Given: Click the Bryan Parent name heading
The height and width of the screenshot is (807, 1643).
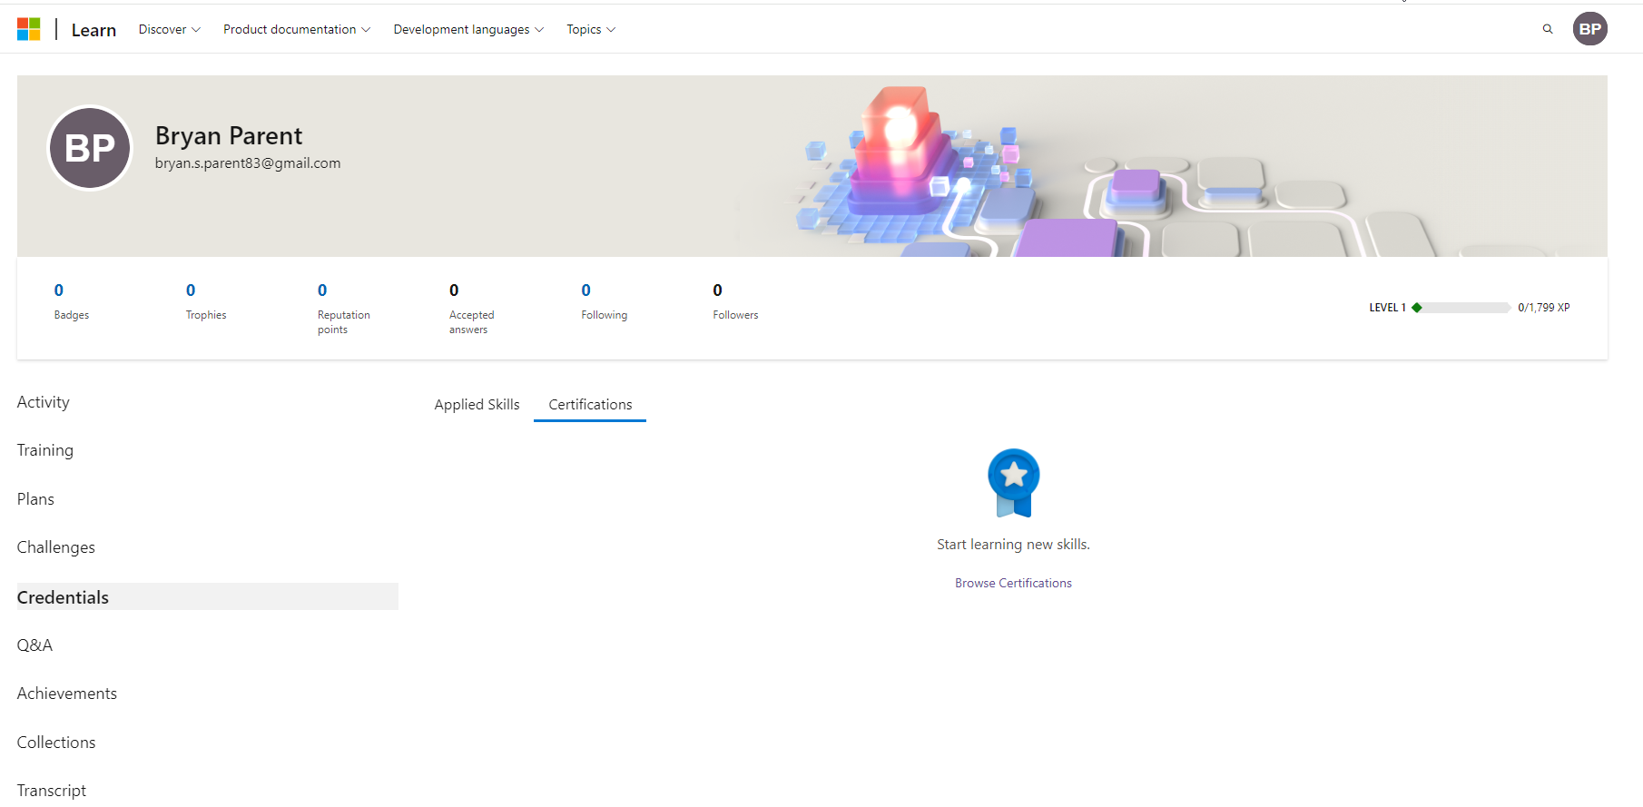Looking at the screenshot, I should (229, 135).
